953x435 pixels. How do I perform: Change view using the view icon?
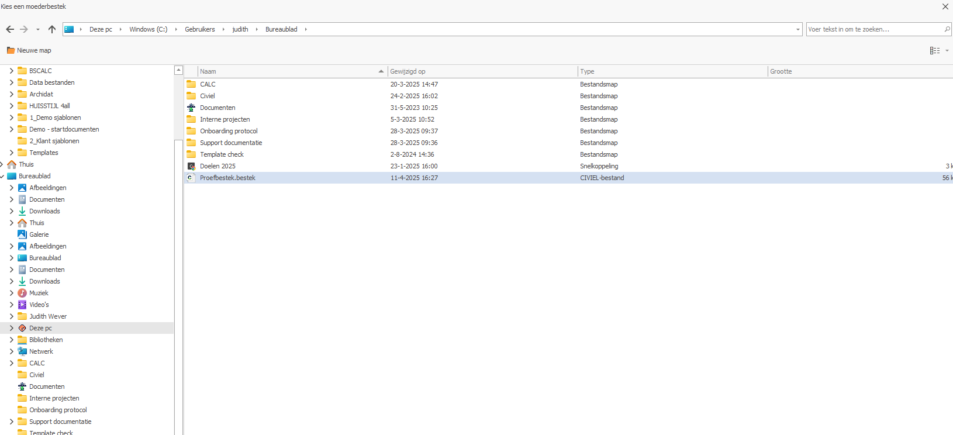[935, 50]
